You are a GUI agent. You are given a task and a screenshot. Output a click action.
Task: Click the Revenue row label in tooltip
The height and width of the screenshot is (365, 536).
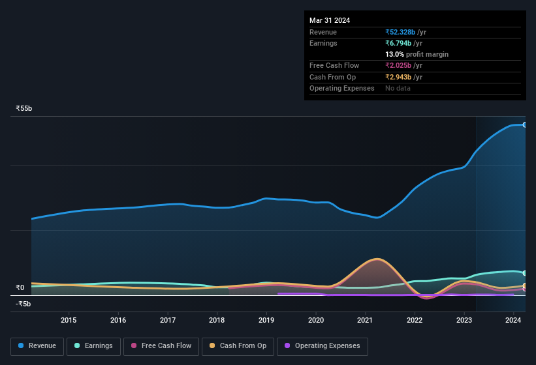click(x=323, y=32)
